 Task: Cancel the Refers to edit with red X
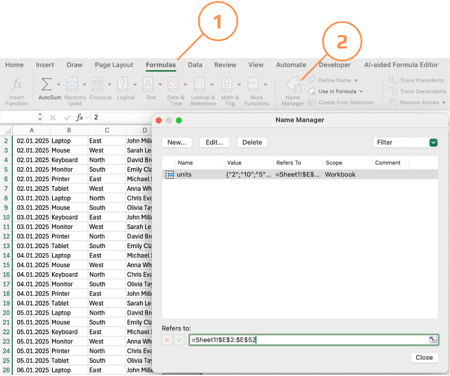167,340
